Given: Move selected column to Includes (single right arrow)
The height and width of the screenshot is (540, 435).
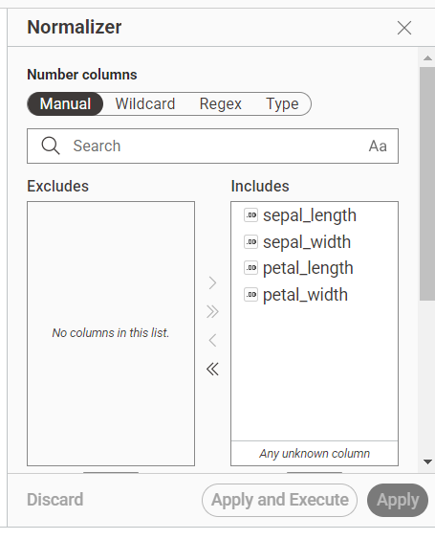Looking at the screenshot, I should click(212, 282).
